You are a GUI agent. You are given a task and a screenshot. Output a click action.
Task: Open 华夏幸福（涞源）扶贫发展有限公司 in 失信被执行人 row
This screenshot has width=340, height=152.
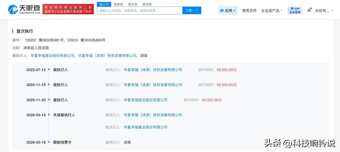tap(153, 115)
